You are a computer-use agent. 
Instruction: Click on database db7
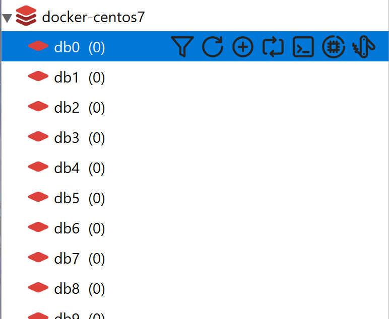[x=67, y=259]
